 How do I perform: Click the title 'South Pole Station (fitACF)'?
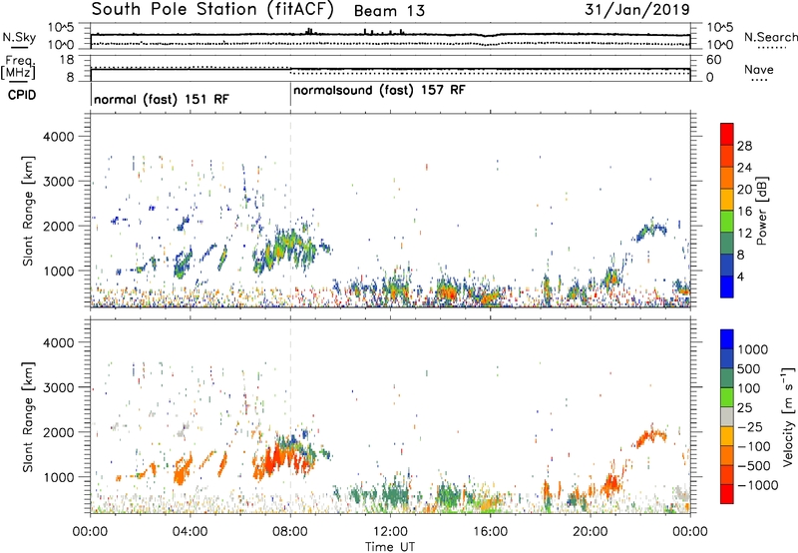tap(212, 9)
